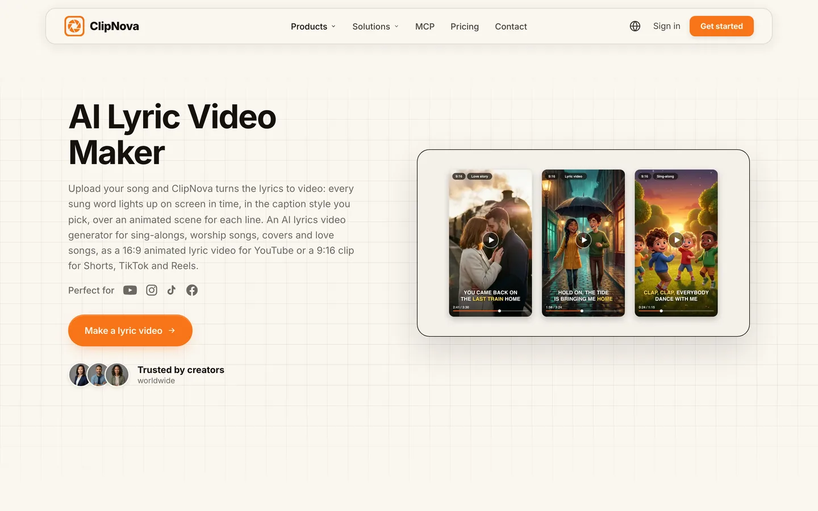Screen dimensions: 818x511
Task: Click the 'AI Lyric Video Maker' heading
Action: tap(172, 135)
